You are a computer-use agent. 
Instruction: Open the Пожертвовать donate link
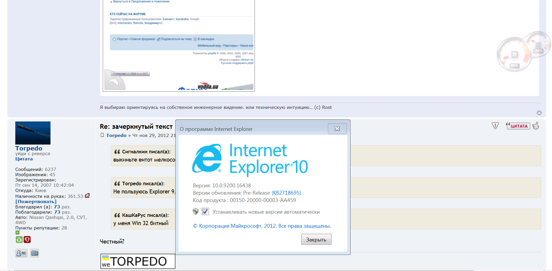pos(36,202)
